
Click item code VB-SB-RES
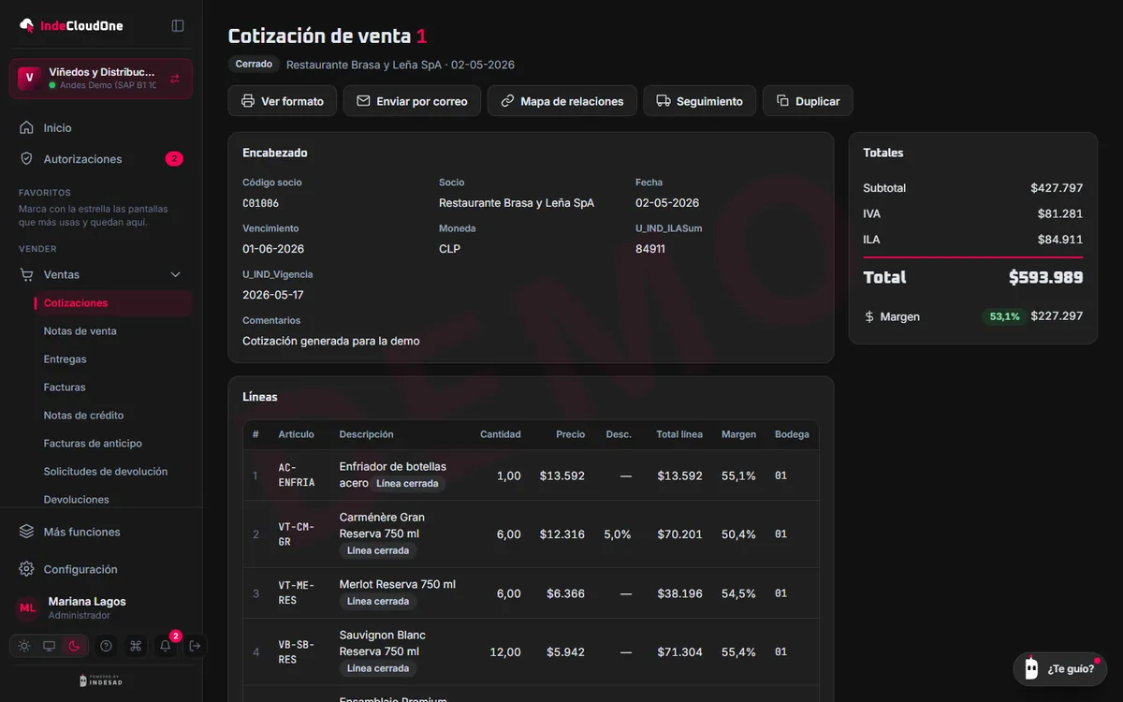point(297,652)
